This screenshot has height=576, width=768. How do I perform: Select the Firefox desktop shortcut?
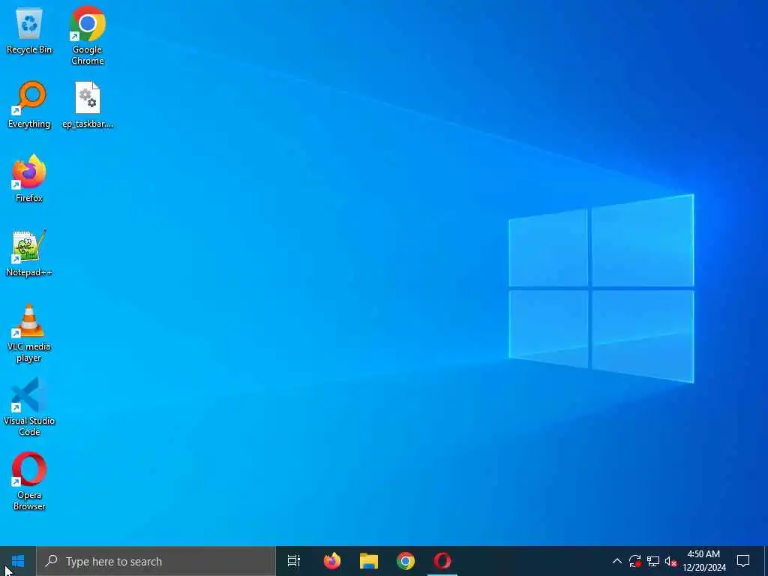(29, 178)
